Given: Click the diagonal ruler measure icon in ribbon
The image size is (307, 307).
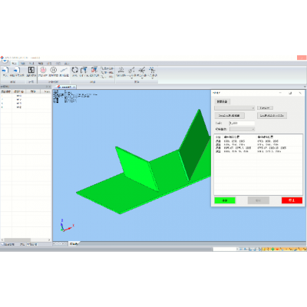Looking at the screenshot, I should [x=64, y=70].
